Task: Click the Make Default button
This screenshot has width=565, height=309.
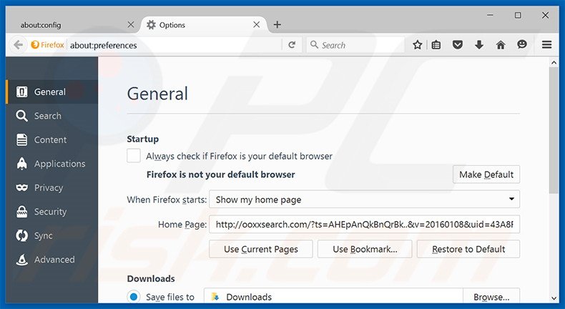Action: (x=486, y=175)
